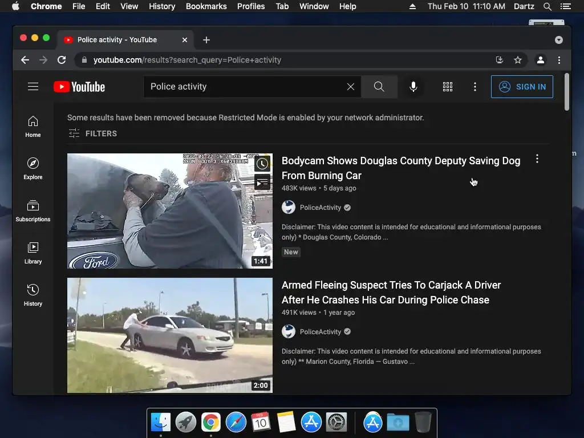The width and height of the screenshot is (584, 438).
Task: Click the SIGN IN button
Action: 522,87
